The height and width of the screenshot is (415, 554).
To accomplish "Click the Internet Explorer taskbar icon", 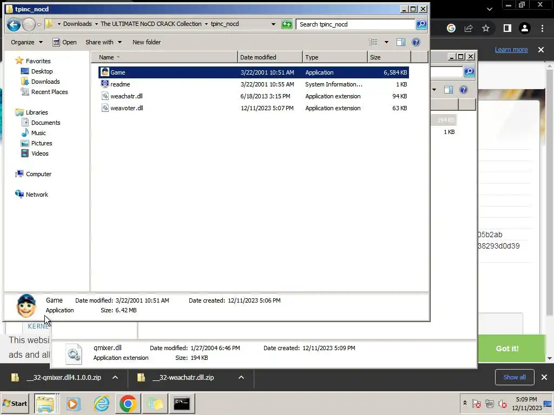I will 101,403.
